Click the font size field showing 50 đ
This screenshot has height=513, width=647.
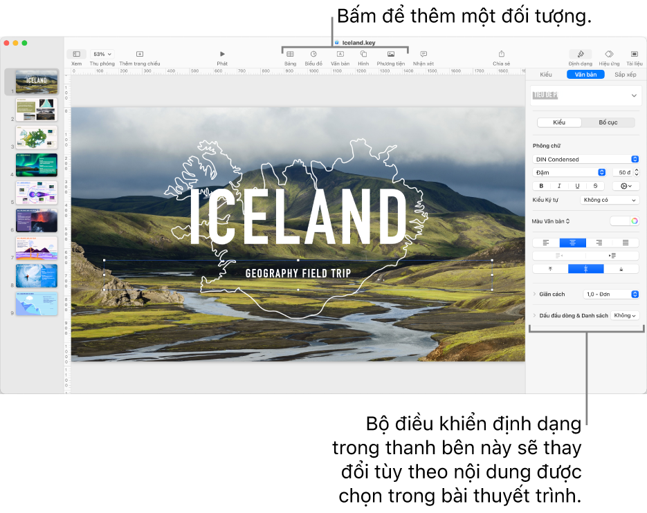(623, 172)
